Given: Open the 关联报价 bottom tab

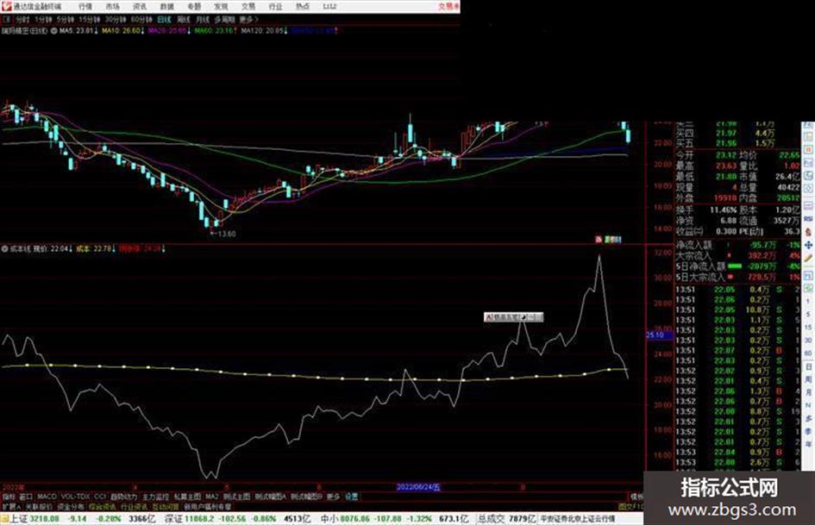Looking at the screenshot, I should point(40,506).
